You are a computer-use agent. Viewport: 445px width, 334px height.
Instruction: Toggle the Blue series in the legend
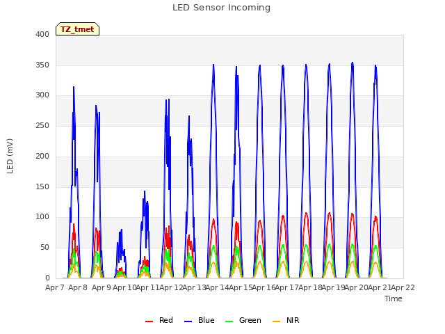pos(200,320)
